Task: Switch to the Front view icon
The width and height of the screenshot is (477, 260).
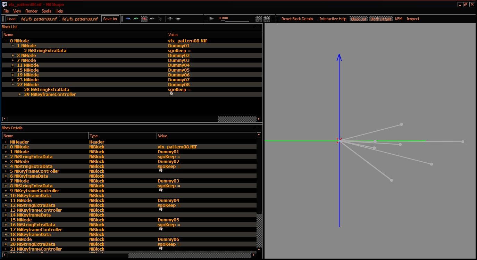Action: point(136,19)
